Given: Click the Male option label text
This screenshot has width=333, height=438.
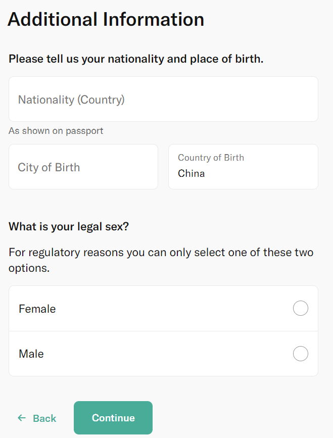Looking at the screenshot, I should pos(31,354).
